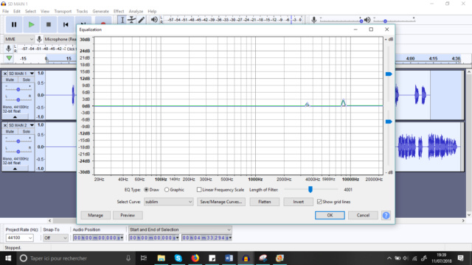Expand the Select Curve dropdown
Viewport: 472px width, 265px height.
click(x=169, y=202)
